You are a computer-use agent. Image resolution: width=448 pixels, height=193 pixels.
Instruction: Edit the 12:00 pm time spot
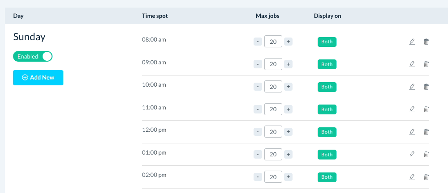point(412,132)
